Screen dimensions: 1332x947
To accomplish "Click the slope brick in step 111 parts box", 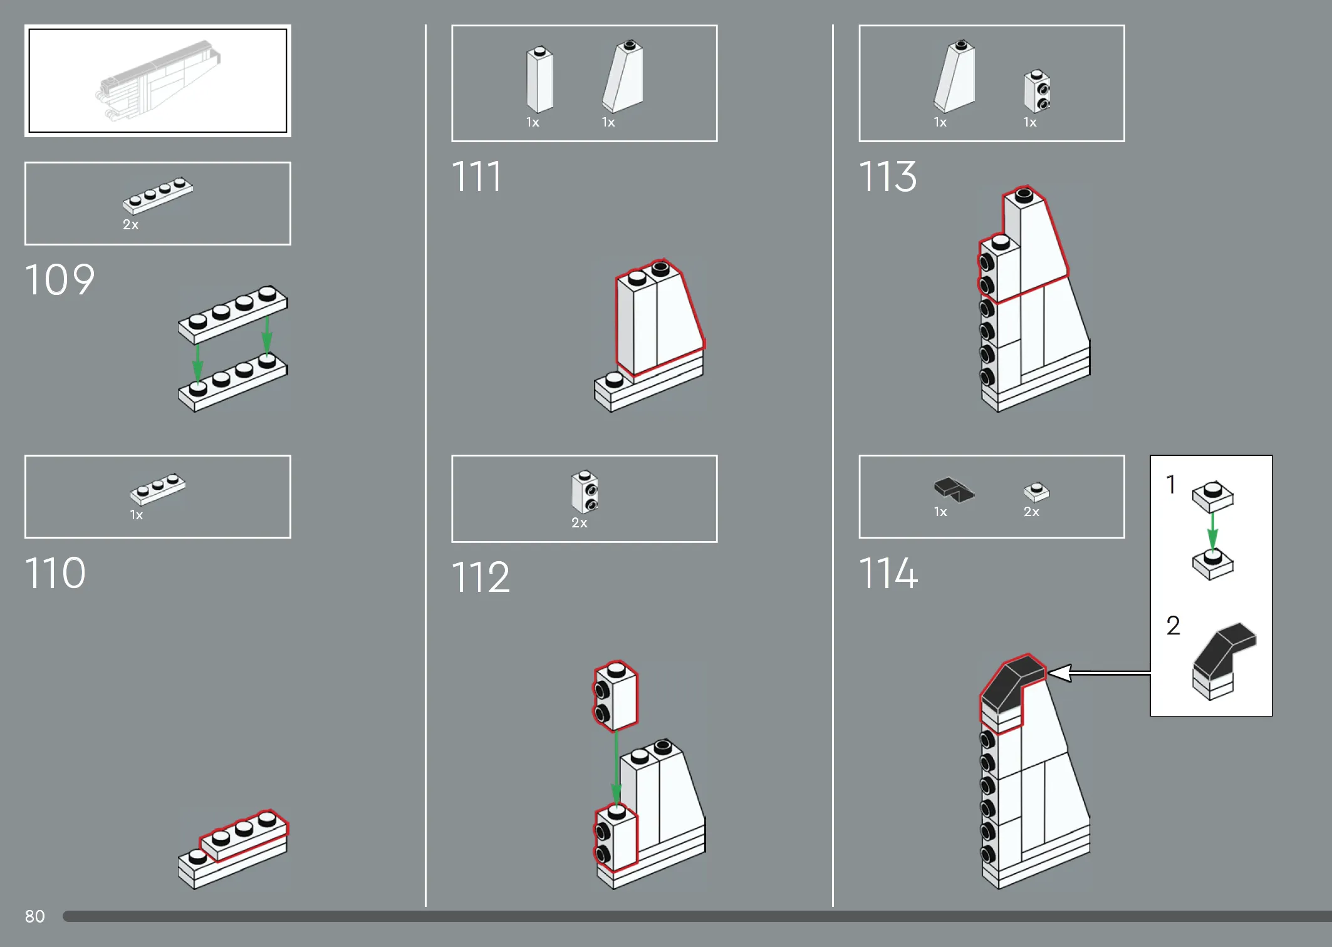I will [x=622, y=76].
